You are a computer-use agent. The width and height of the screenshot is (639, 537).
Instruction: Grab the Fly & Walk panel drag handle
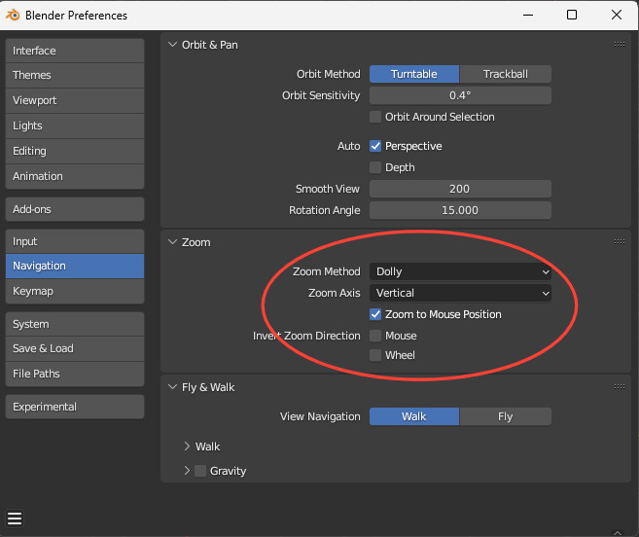(x=619, y=386)
